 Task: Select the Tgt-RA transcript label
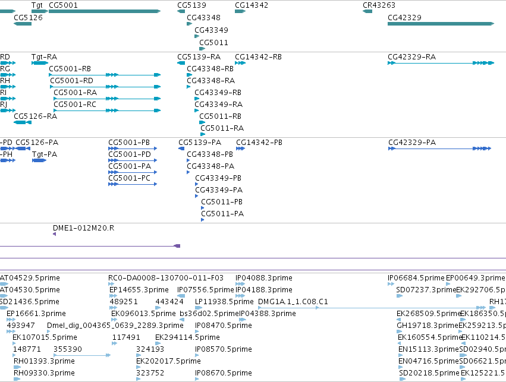[x=44, y=57]
